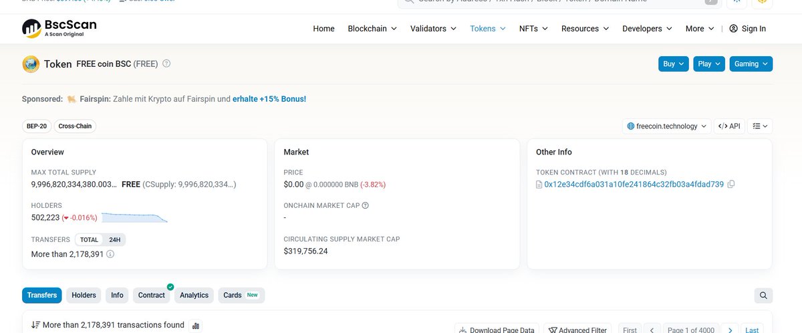The image size is (802, 333).
Task: Switch to the Contract tab
Action: click(152, 295)
